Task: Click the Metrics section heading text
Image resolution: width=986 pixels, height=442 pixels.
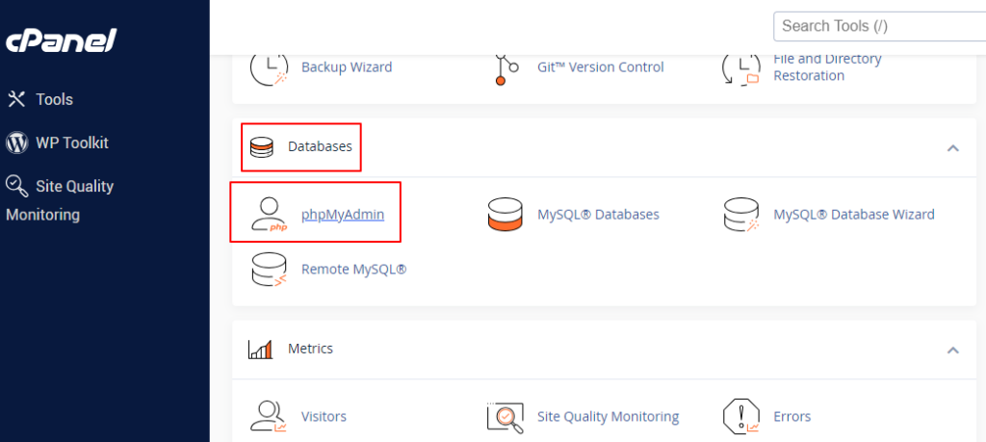Action: point(310,349)
